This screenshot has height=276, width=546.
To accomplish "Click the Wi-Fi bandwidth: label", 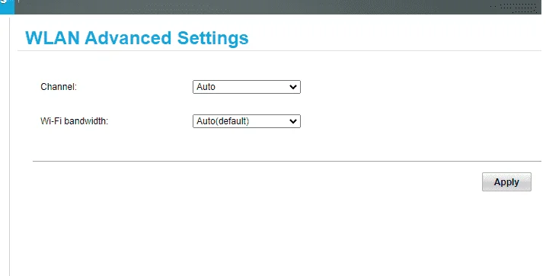I will pos(75,121).
